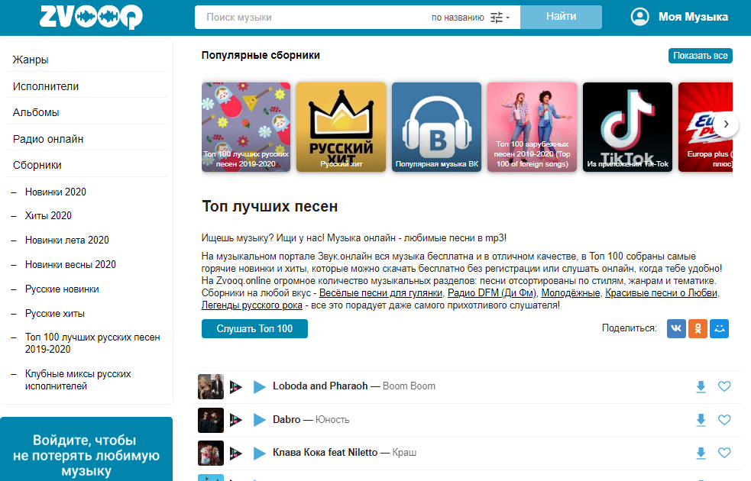The height and width of the screenshot is (481, 751).
Task: Share on Odnoklassniki
Action: (698, 328)
